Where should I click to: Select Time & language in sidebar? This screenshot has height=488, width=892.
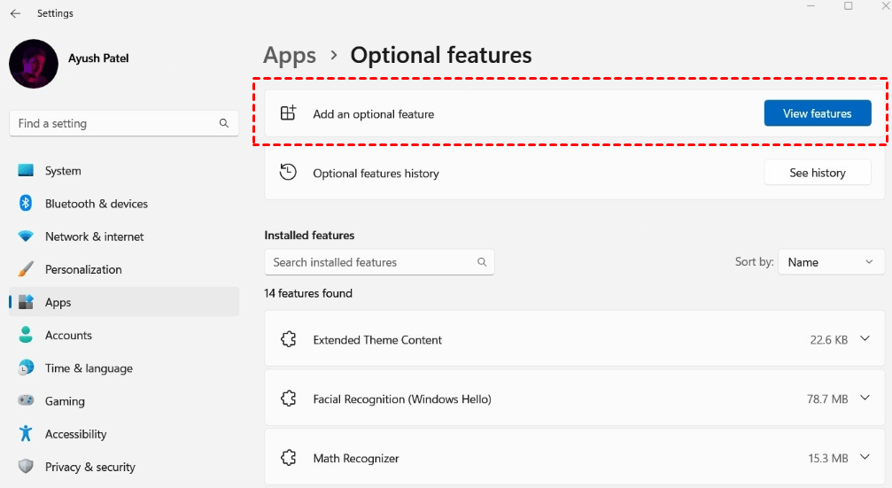click(x=89, y=368)
